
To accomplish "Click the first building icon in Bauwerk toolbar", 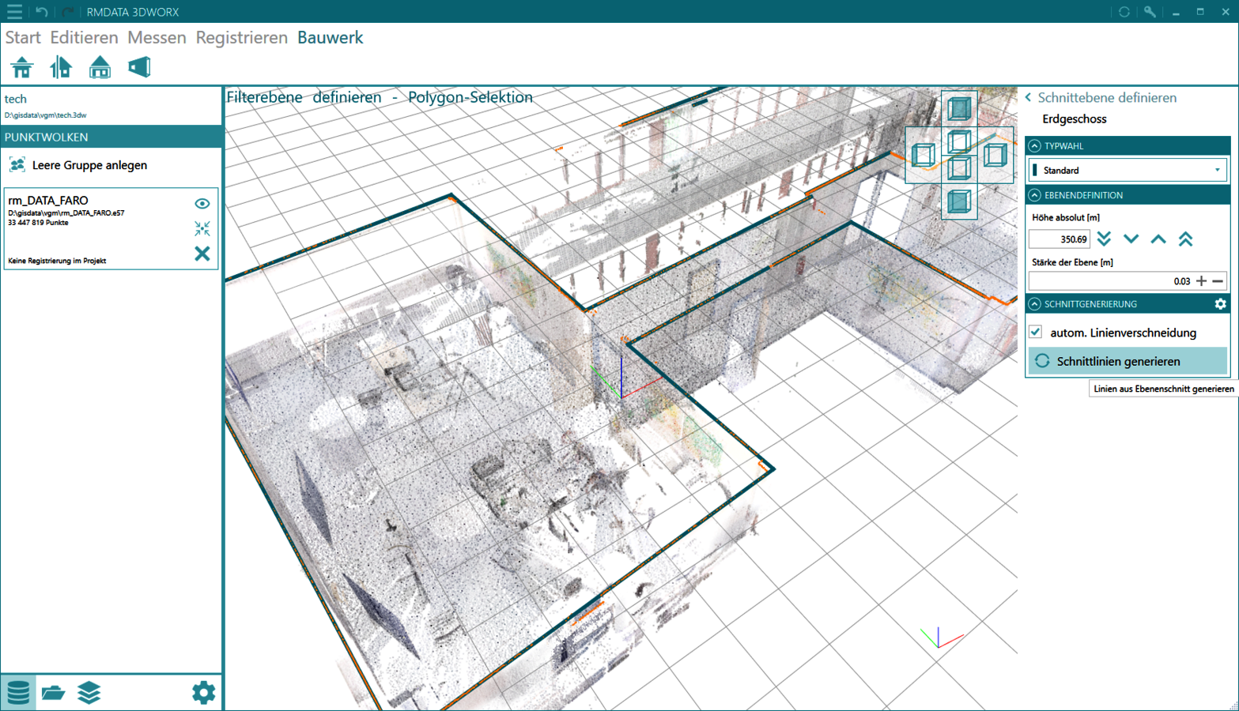I will 22,68.
